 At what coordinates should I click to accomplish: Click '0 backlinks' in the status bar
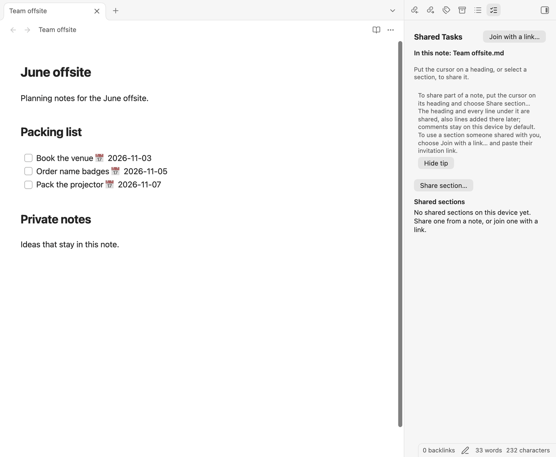point(439,450)
